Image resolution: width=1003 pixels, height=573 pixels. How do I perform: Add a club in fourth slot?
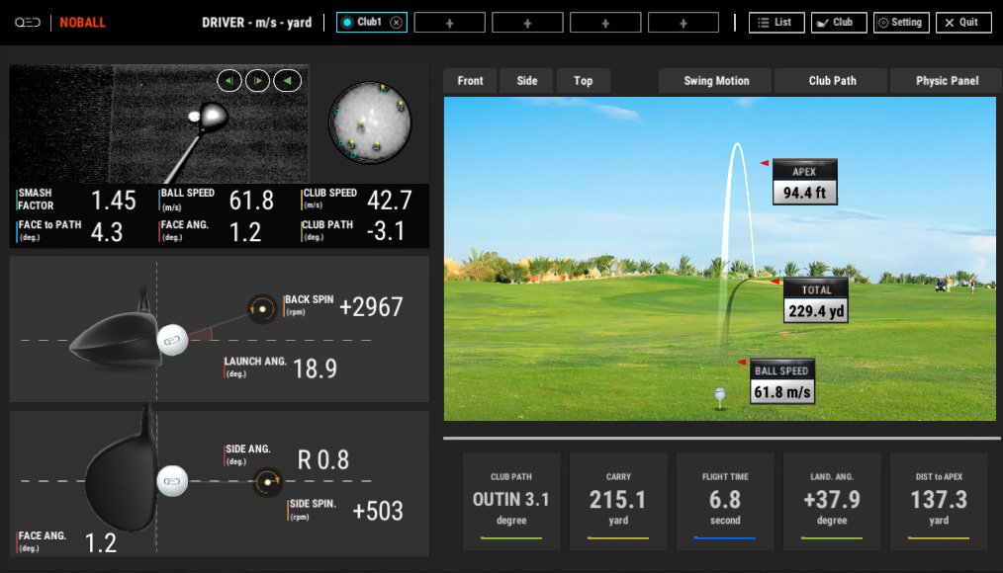[x=605, y=23]
